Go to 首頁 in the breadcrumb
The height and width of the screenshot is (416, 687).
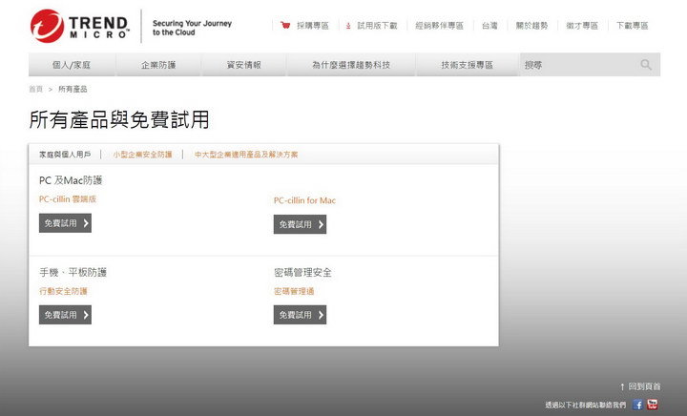click(35, 89)
